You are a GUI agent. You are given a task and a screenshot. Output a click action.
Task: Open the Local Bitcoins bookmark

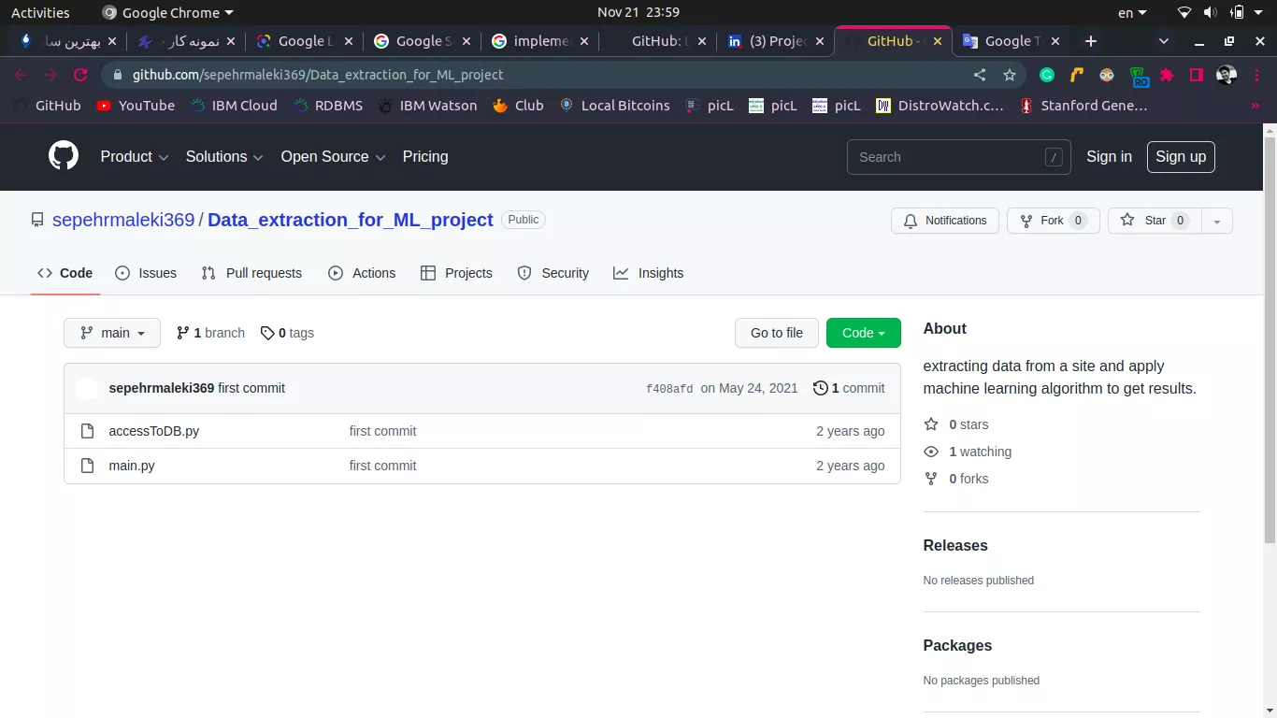click(614, 106)
